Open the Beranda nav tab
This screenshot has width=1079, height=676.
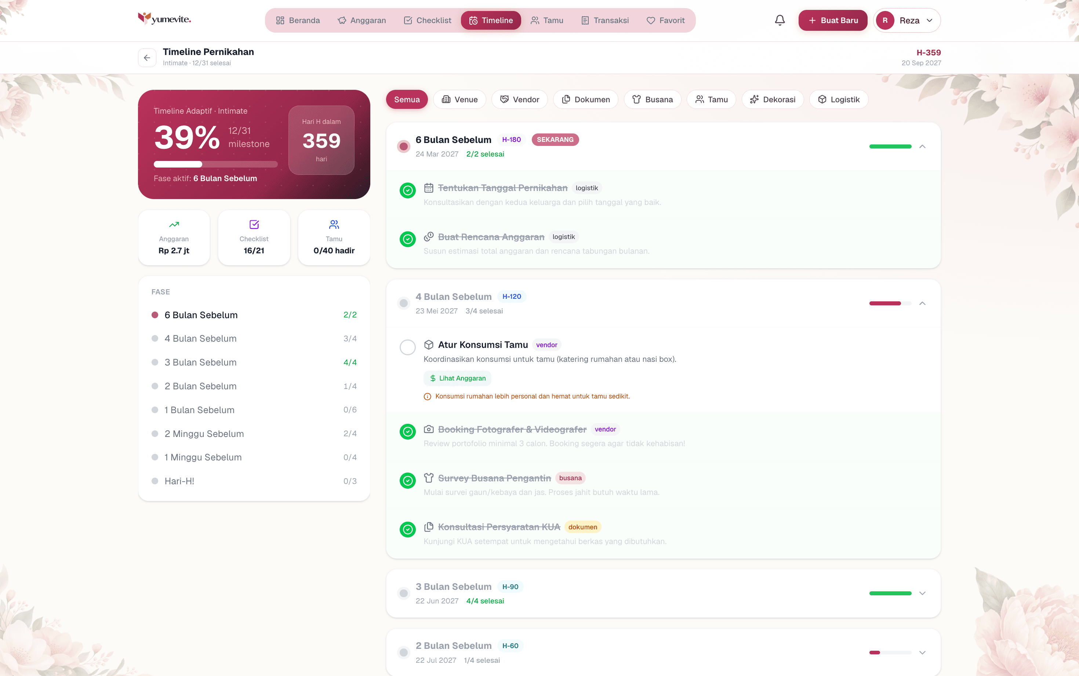click(x=298, y=21)
